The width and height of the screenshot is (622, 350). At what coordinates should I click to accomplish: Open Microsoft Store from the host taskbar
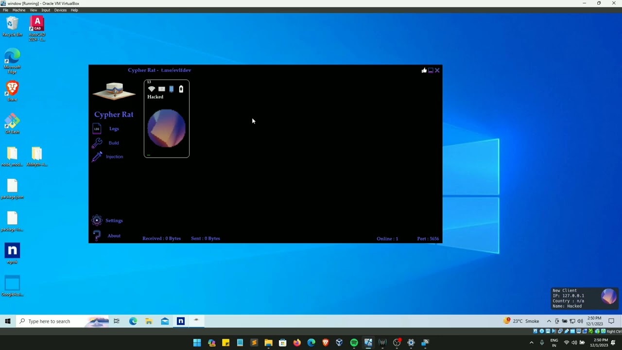click(x=283, y=343)
